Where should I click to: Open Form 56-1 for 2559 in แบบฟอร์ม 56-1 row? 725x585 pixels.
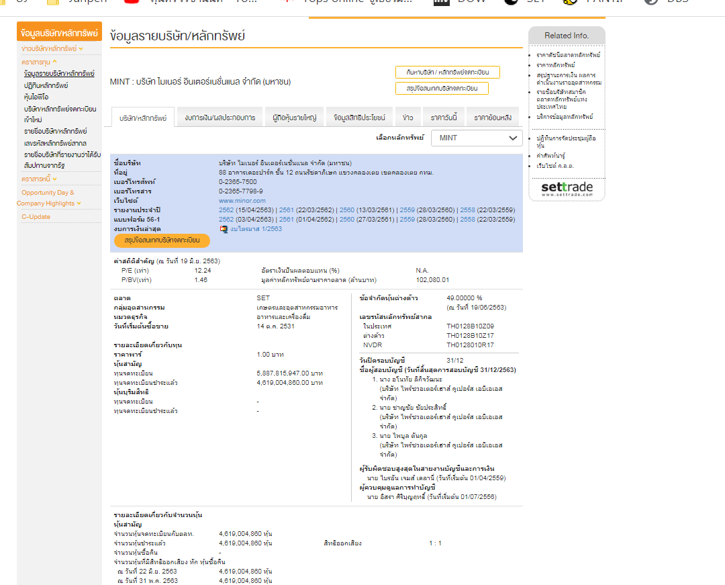(x=407, y=219)
